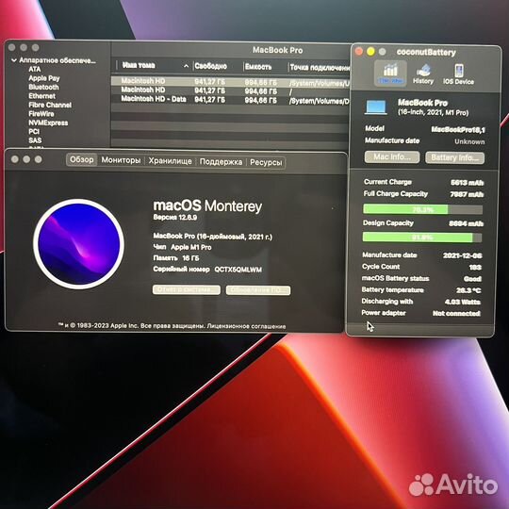
Task: Select Apple Pay in the sidebar
Action: coord(44,78)
